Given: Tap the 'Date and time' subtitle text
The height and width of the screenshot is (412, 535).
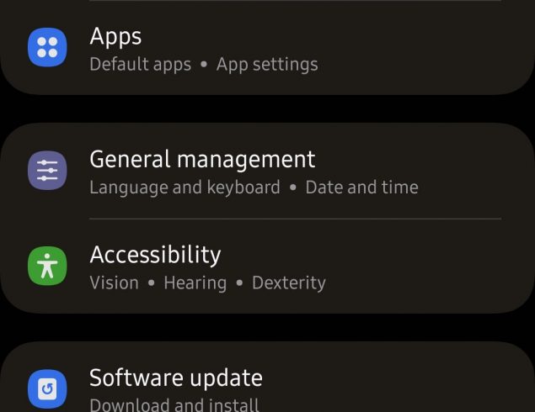Looking at the screenshot, I should [x=361, y=188].
